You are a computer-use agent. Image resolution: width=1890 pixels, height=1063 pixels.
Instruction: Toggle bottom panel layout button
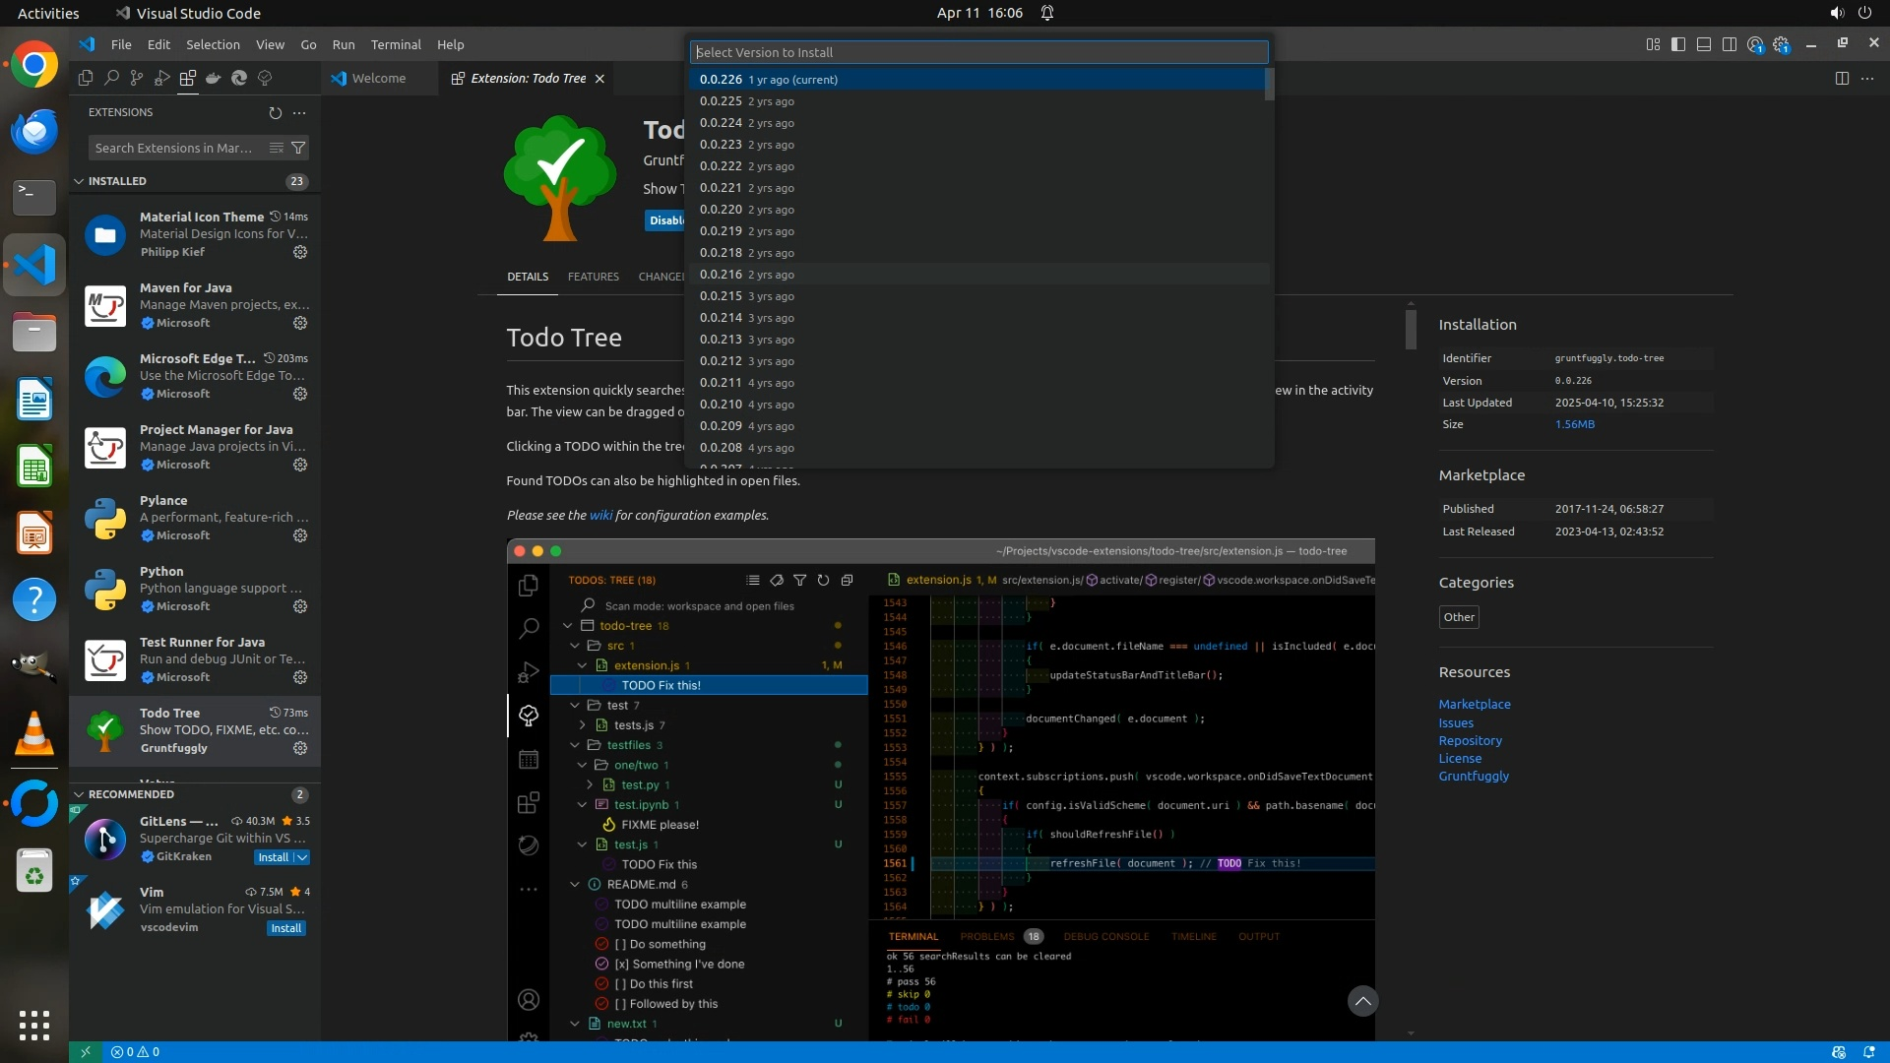(x=1704, y=44)
